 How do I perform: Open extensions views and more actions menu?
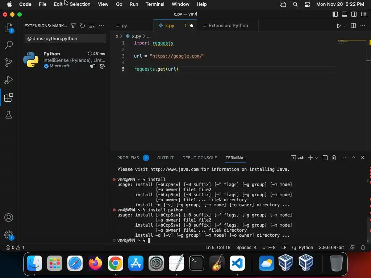[101, 26]
